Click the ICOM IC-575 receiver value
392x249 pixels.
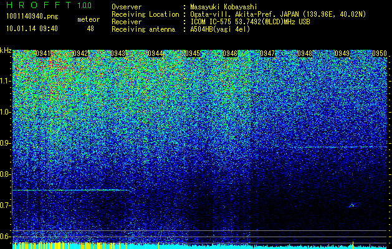[x=250, y=22]
